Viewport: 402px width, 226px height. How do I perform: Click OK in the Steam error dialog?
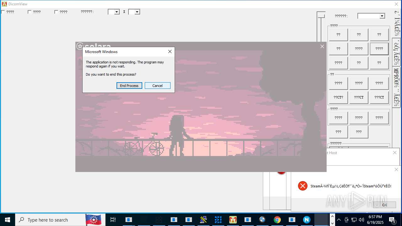384,205
